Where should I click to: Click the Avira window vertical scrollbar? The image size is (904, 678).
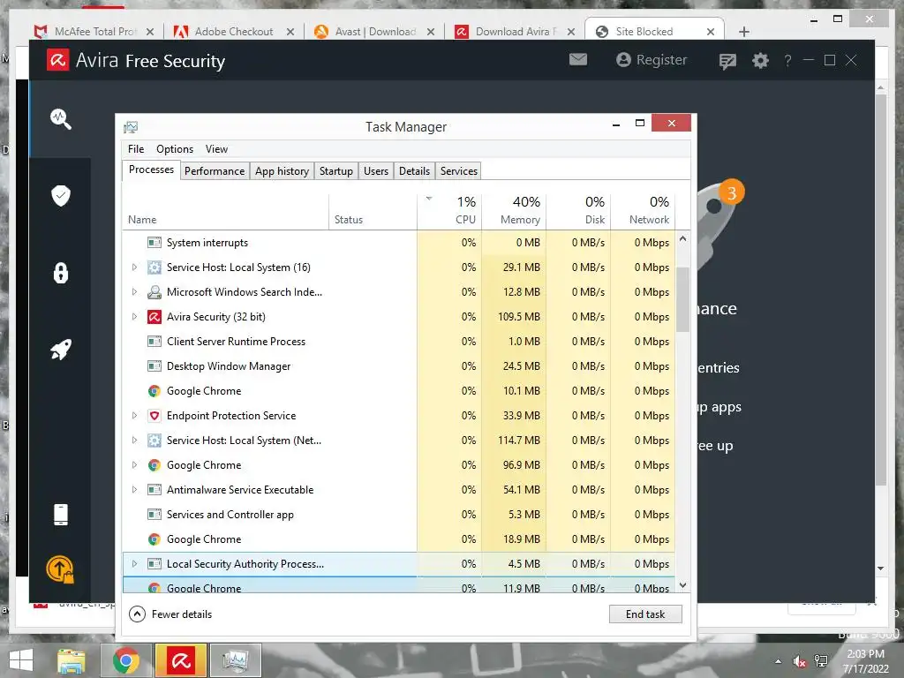(881, 289)
